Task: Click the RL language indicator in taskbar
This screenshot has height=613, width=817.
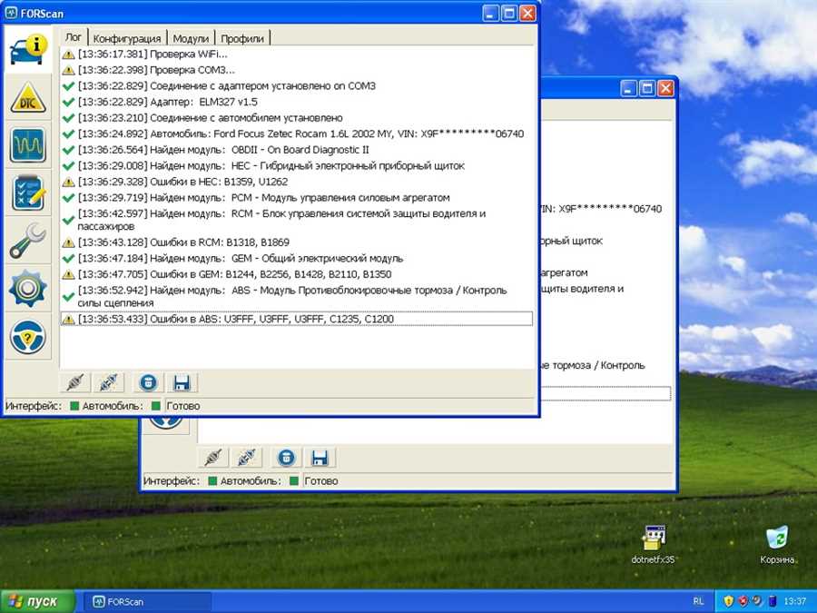Action: click(698, 601)
